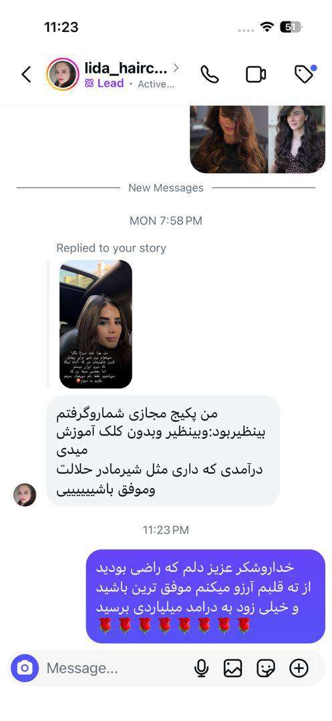Open the sticker picker icon
332x721 pixels.
click(x=266, y=668)
